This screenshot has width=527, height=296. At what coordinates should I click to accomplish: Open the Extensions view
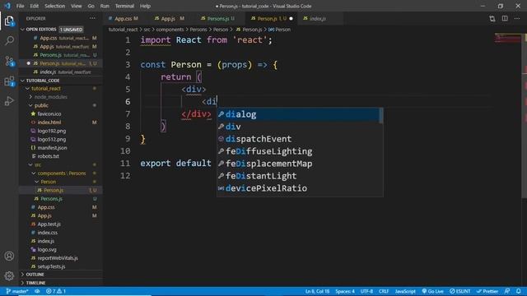click(9, 81)
